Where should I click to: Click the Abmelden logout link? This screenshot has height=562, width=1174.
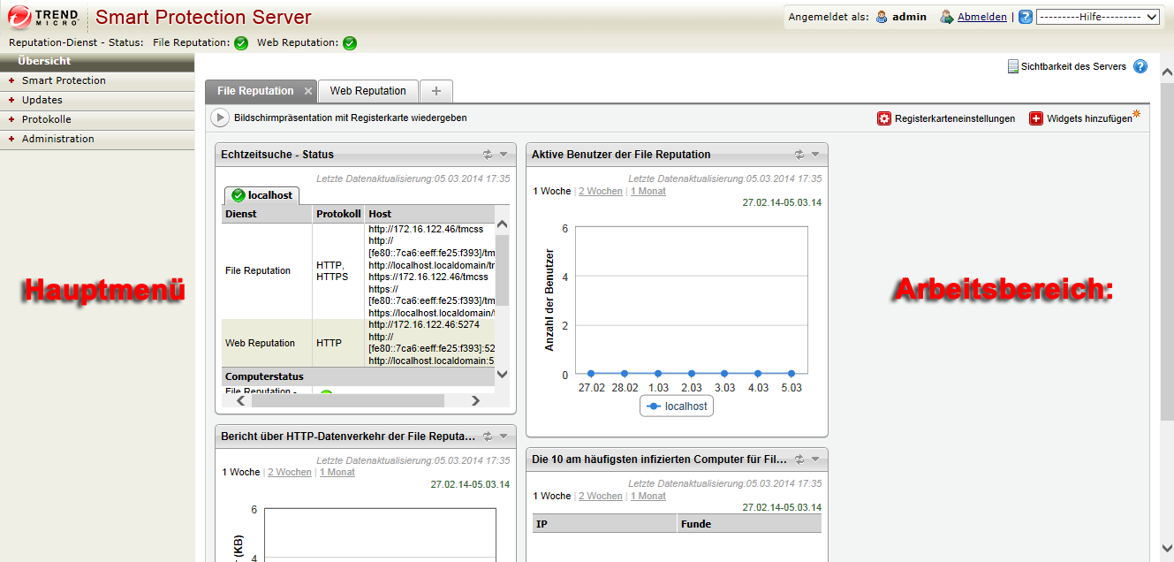[981, 17]
